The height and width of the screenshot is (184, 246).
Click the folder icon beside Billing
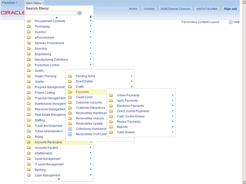(29, 136)
